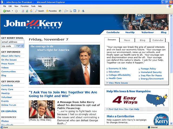Click the Mail envelope toolbar icon

coord(65,11)
